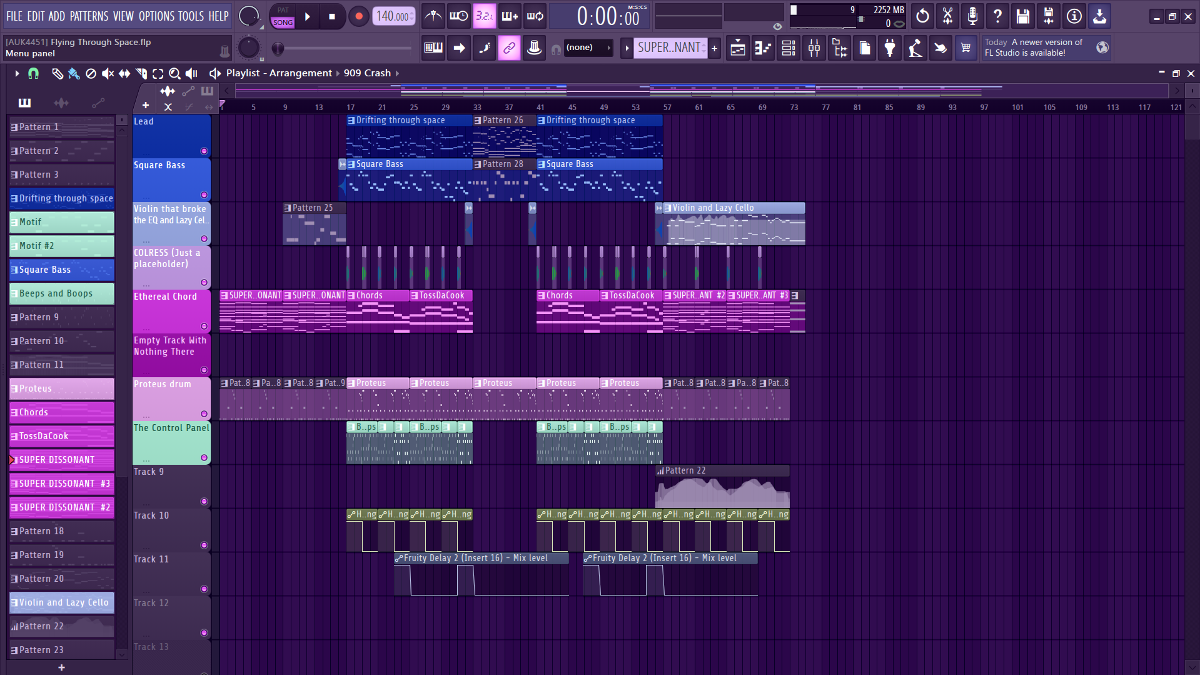Open the Playlist options menu arrow
The image size is (1200, 675).
(17, 74)
